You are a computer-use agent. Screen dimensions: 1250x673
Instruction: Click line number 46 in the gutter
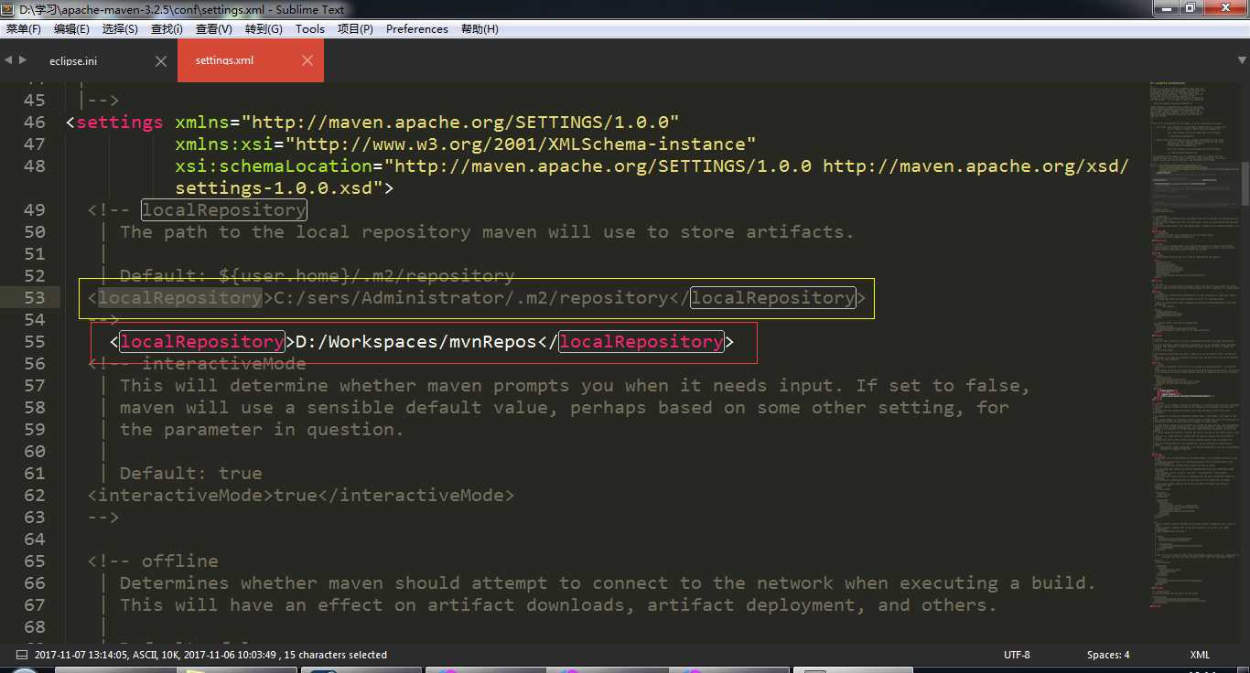(x=34, y=123)
